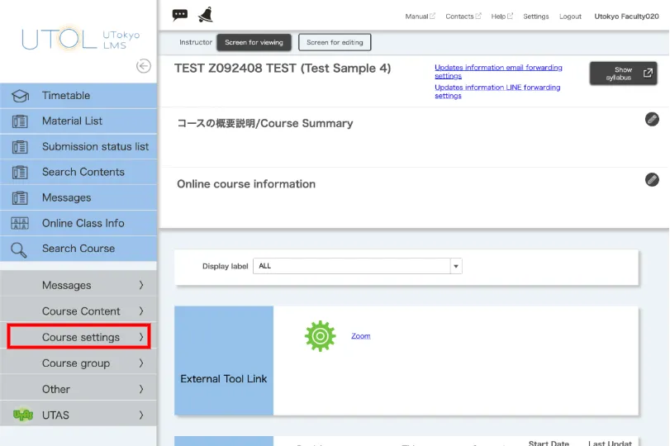Image resolution: width=670 pixels, height=446 pixels.
Task: Expand gray Messages submenu
Action: (x=78, y=285)
